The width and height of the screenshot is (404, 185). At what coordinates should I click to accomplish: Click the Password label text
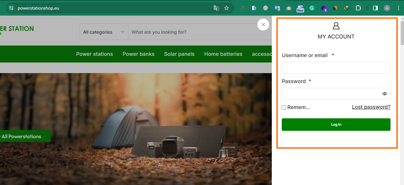coord(294,81)
